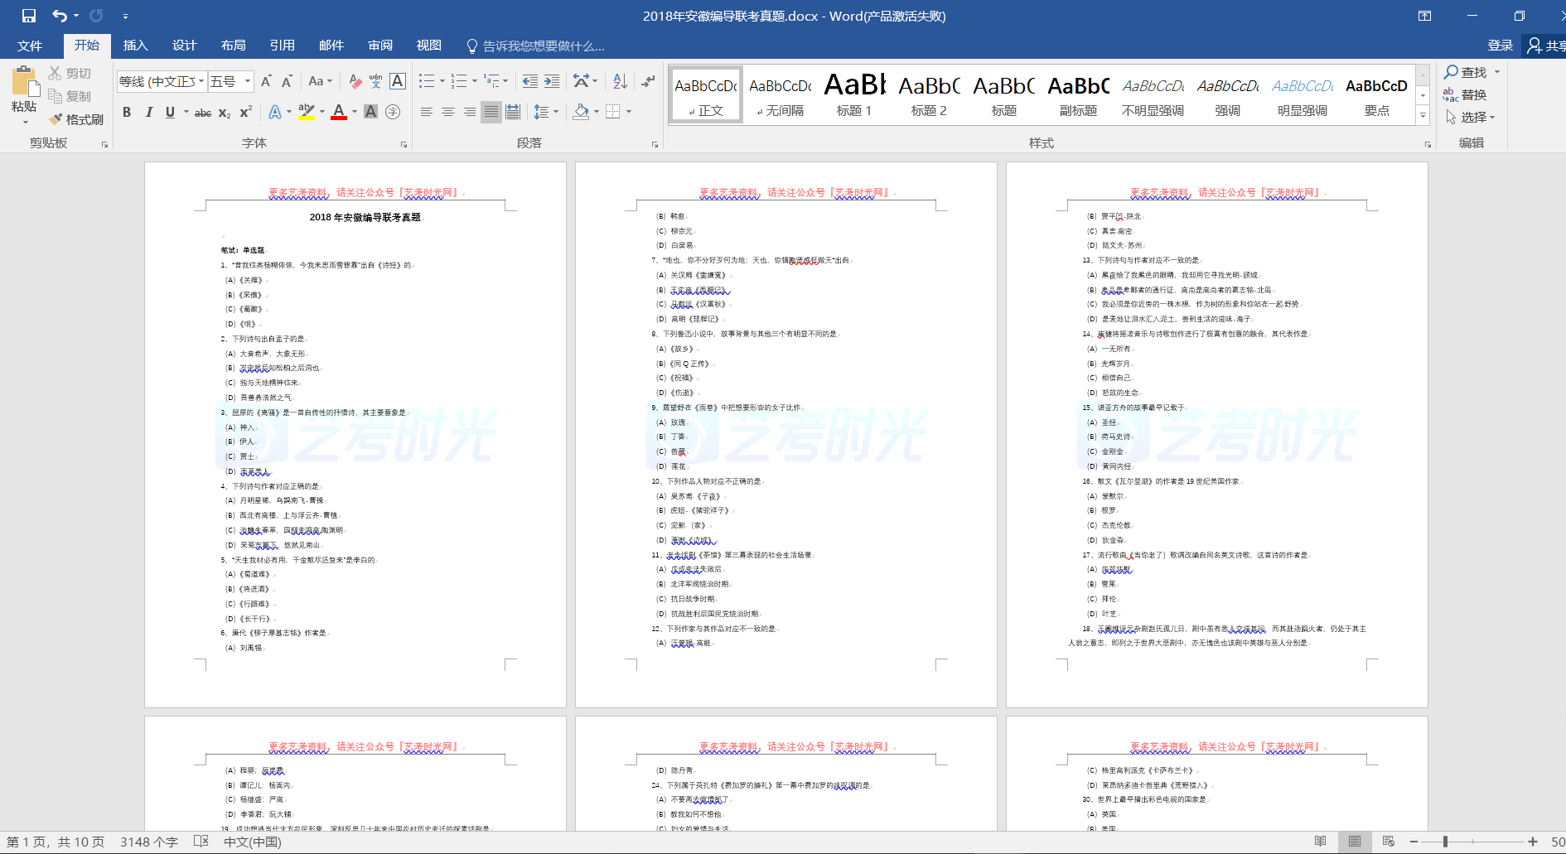Expand the styles gallery more arrow
Viewport: 1566px width, 854px height.
coord(1423,116)
